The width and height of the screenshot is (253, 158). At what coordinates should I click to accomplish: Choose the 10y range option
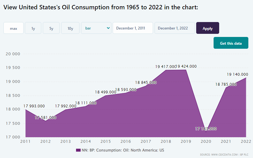coord(70,28)
